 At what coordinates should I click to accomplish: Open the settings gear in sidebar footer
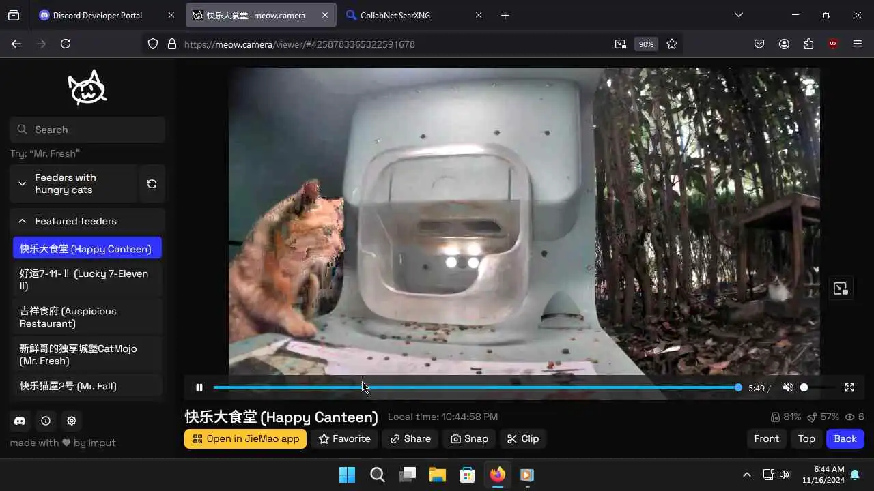click(72, 421)
